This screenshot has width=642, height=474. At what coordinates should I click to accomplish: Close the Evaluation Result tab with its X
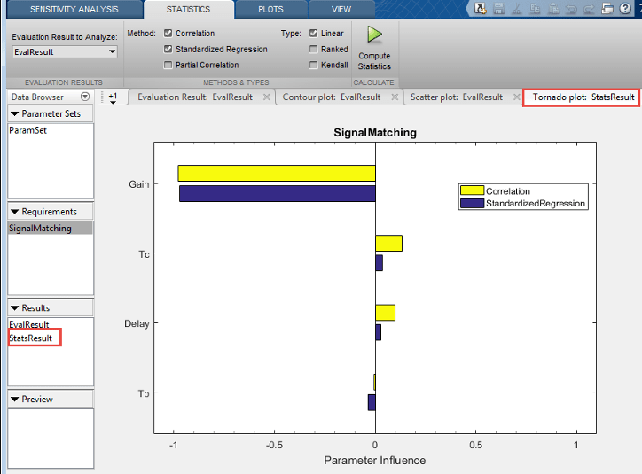tap(266, 97)
